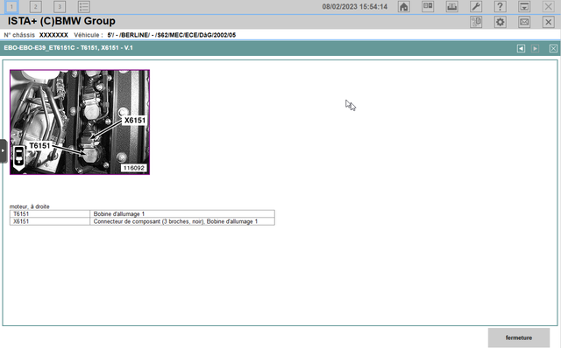Viewport: 561px width, 348px height.
Task: Open the document copy icon beside gear
Action: click(476, 22)
